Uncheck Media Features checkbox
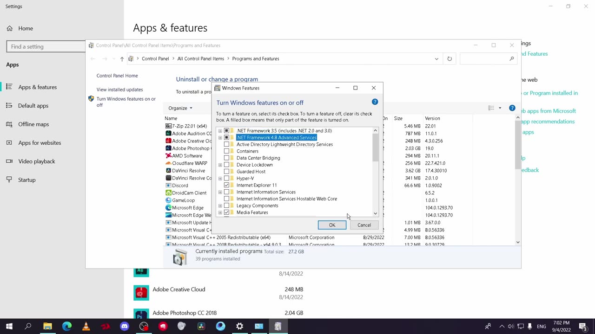The width and height of the screenshot is (595, 334). [x=226, y=212]
